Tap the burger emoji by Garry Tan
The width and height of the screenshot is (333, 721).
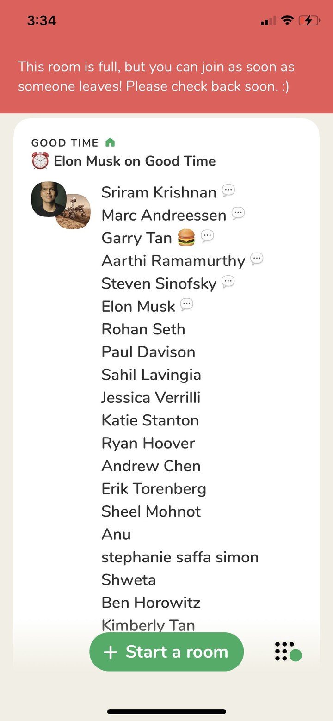[x=186, y=238]
